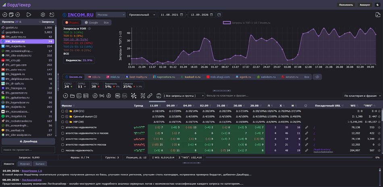Open settings gear in projects panel

tap(43, 14)
